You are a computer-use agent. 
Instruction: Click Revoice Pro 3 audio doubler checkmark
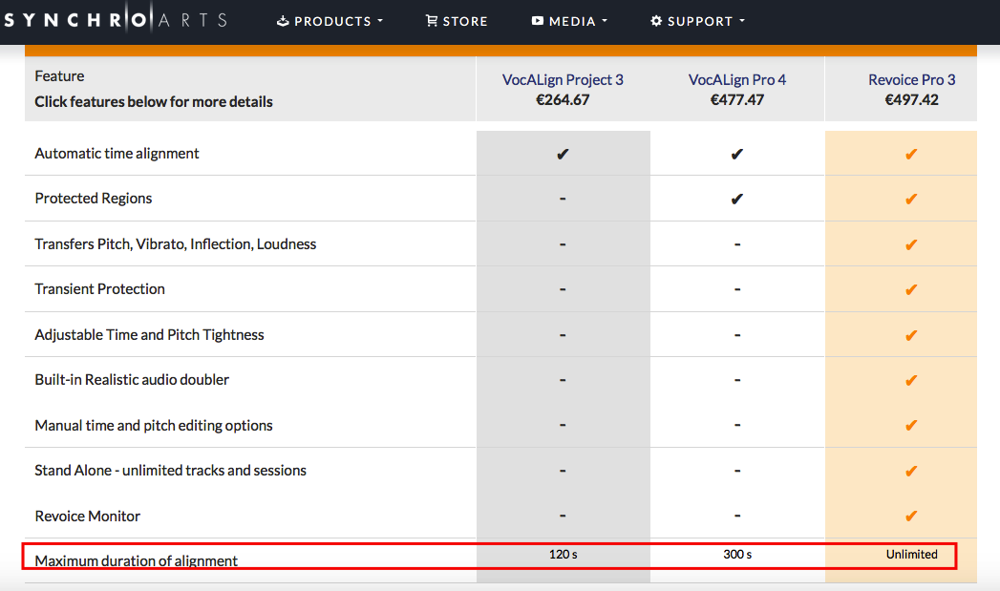click(x=911, y=380)
